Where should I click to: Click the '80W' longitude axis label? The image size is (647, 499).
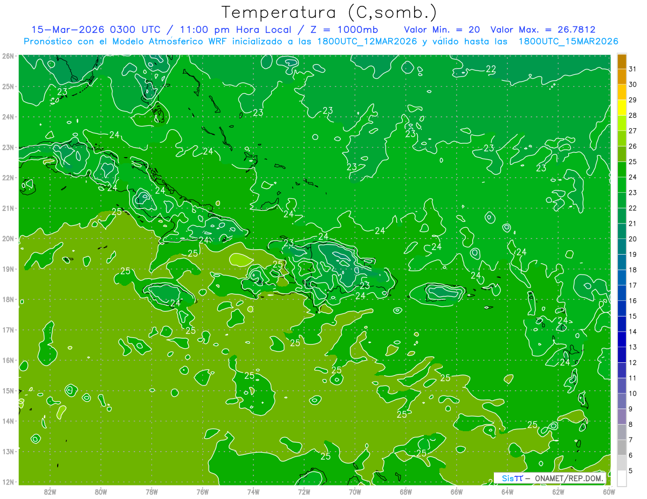tap(101, 491)
